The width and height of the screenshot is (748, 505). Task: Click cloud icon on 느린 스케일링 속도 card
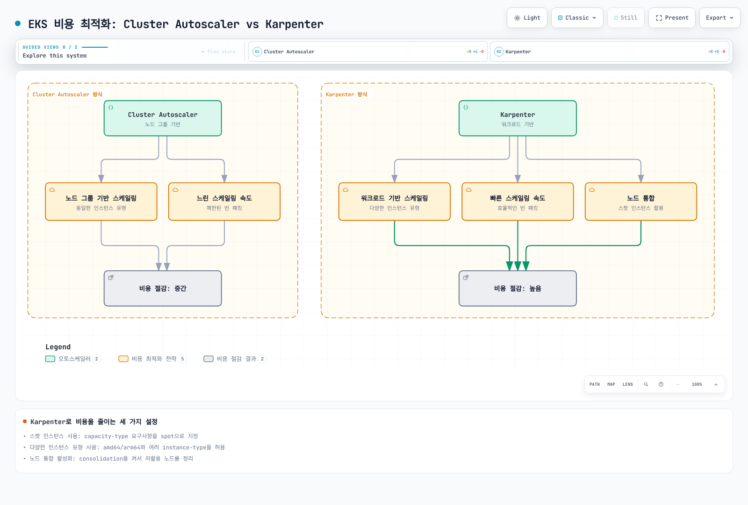(x=175, y=190)
